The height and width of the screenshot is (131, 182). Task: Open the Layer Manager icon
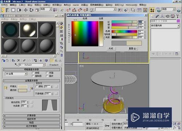(x=133, y=10)
